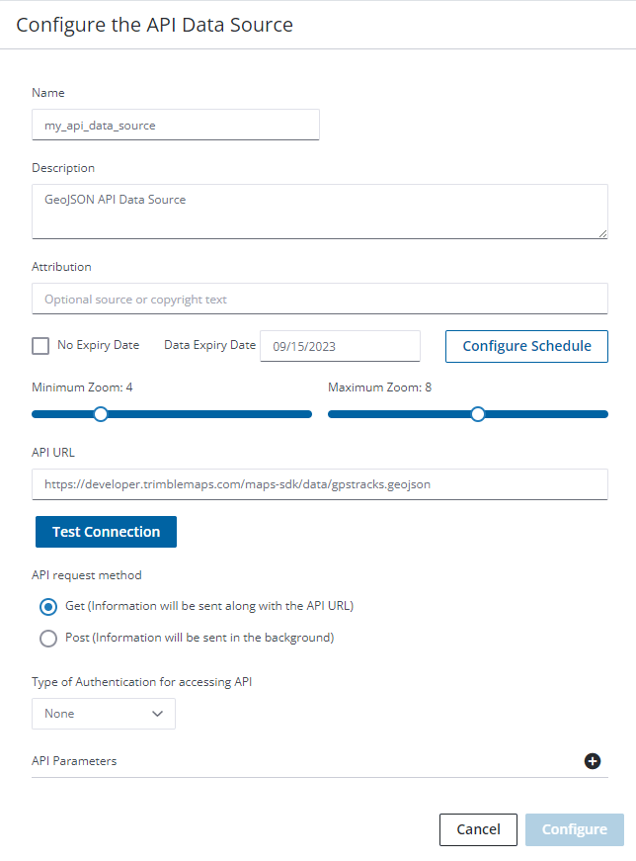Select the Get request method radio button
Image resolution: width=636 pixels, height=861 pixels.
click(x=48, y=607)
